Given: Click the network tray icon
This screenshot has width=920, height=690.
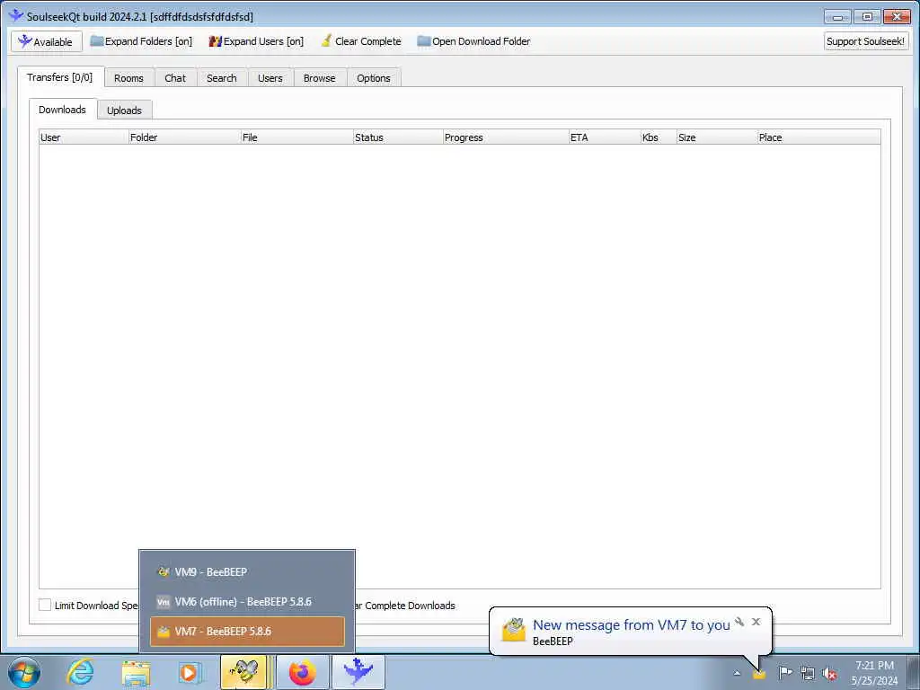Looking at the screenshot, I should tap(808, 674).
